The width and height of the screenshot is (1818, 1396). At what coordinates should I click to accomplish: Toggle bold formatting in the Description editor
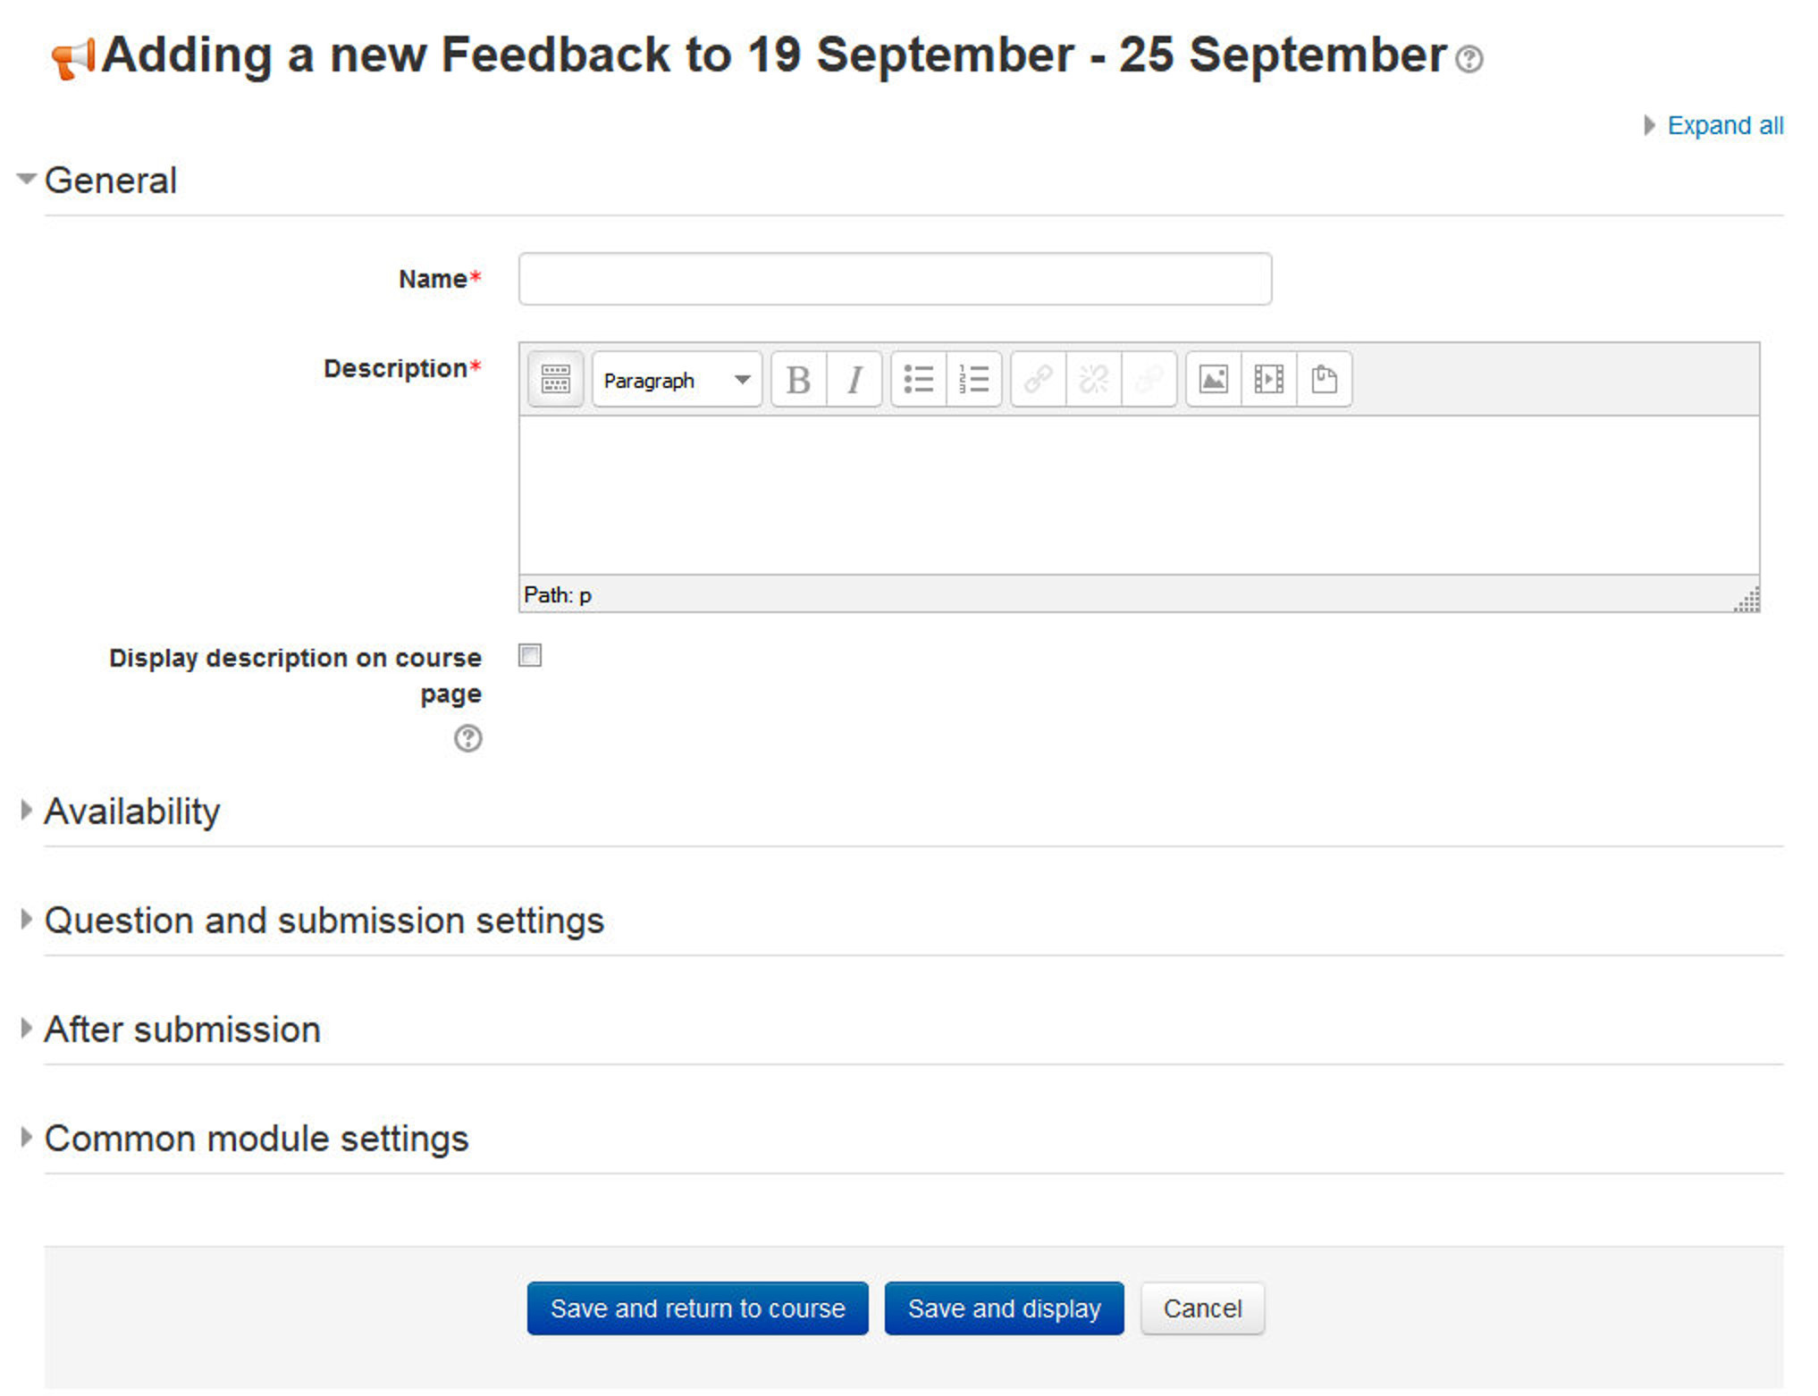tap(797, 380)
